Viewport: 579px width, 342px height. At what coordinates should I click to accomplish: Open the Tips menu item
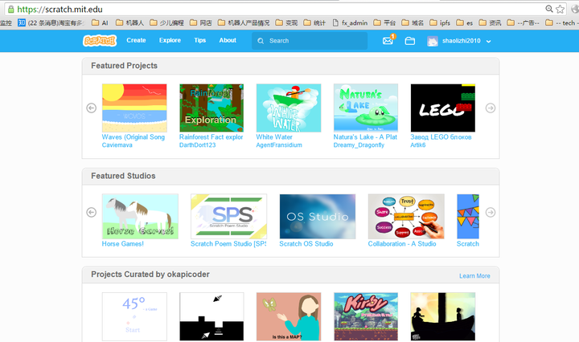(x=199, y=40)
